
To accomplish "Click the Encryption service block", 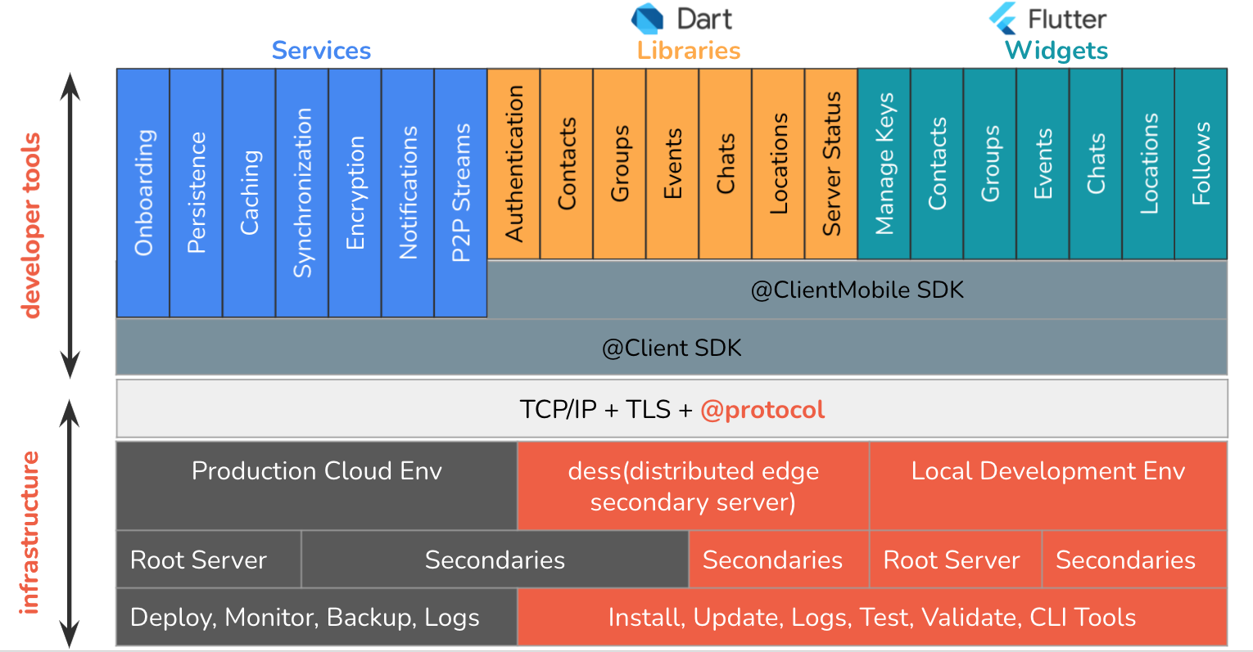I will pos(355,193).
